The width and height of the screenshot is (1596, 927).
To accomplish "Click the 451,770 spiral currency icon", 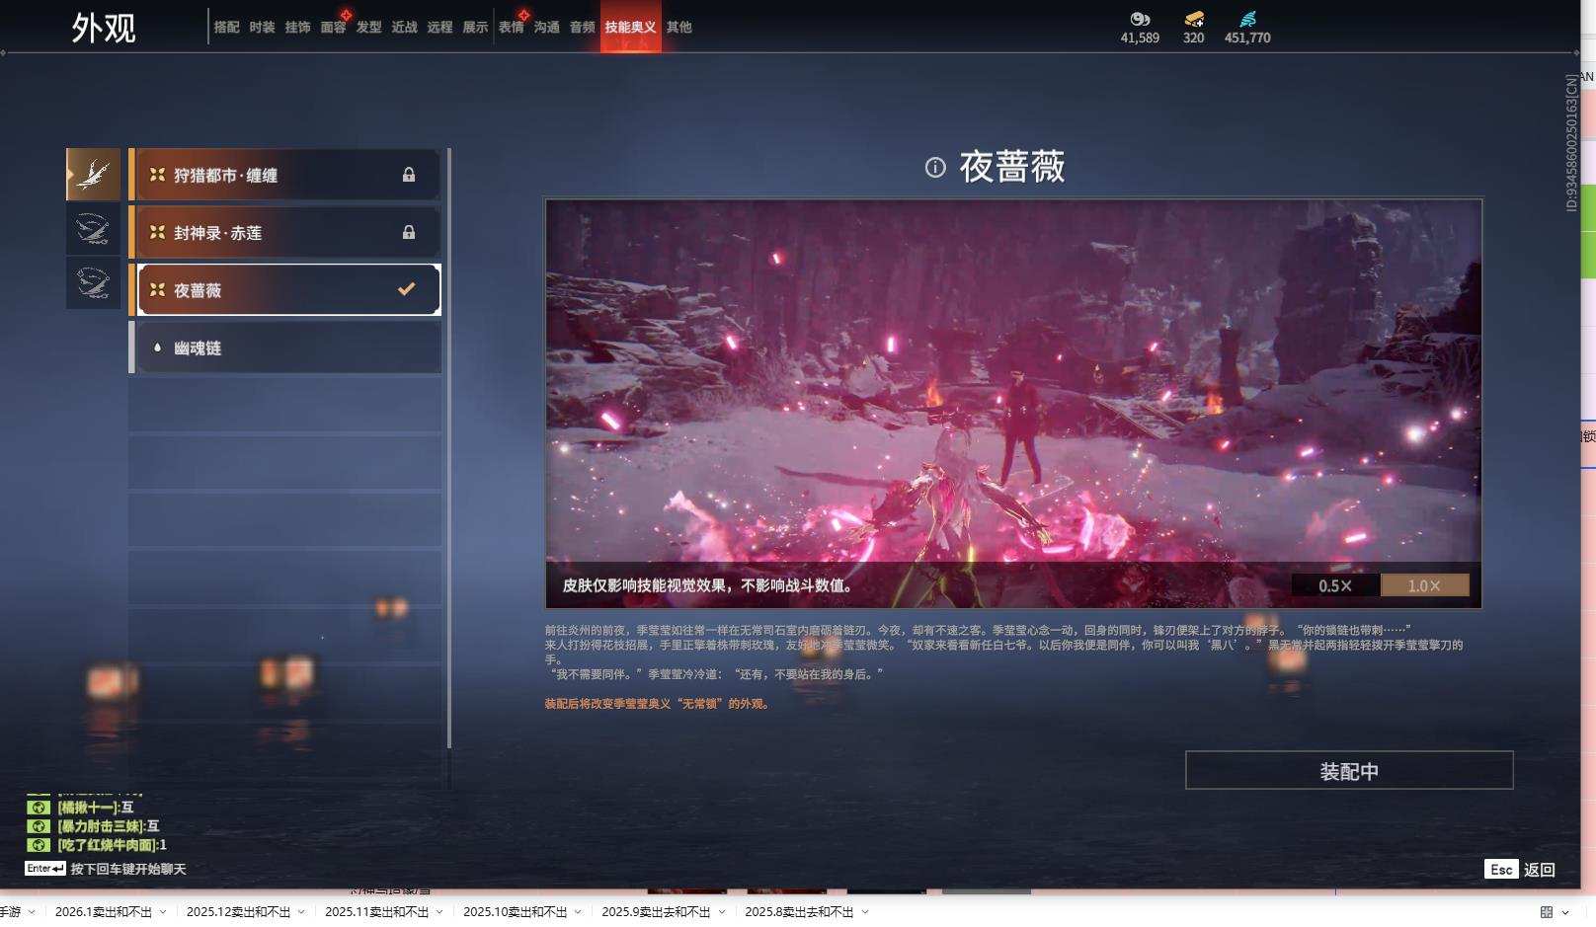I will (x=1249, y=22).
